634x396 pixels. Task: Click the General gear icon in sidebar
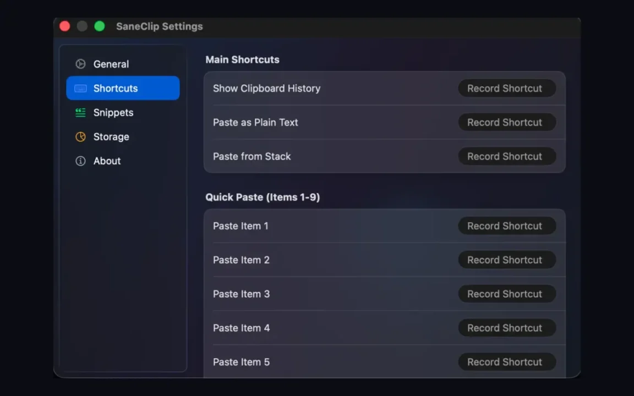pos(80,64)
